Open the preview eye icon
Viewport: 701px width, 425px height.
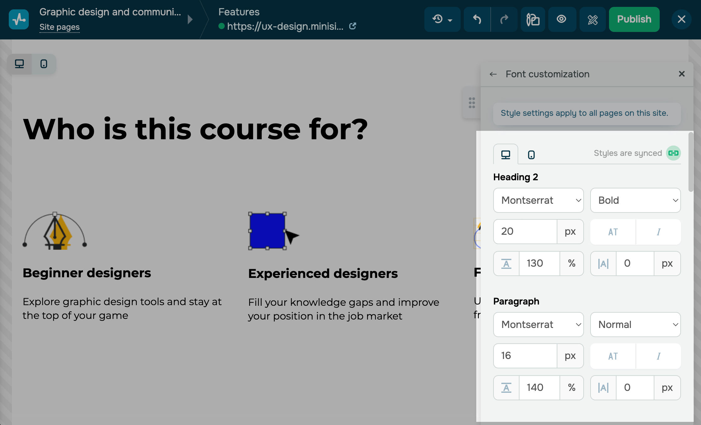tap(562, 19)
